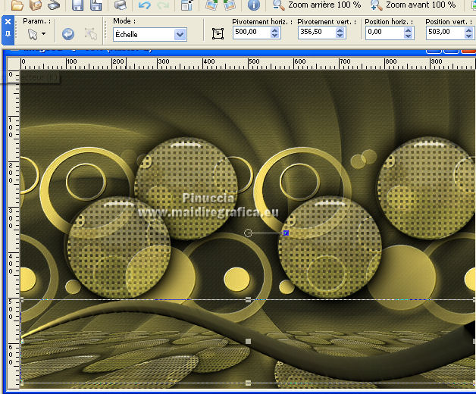Image resolution: width=476 pixels, height=394 pixels.
Task: Click the Pivotement vert. stepper arrows
Action: click(340, 33)
